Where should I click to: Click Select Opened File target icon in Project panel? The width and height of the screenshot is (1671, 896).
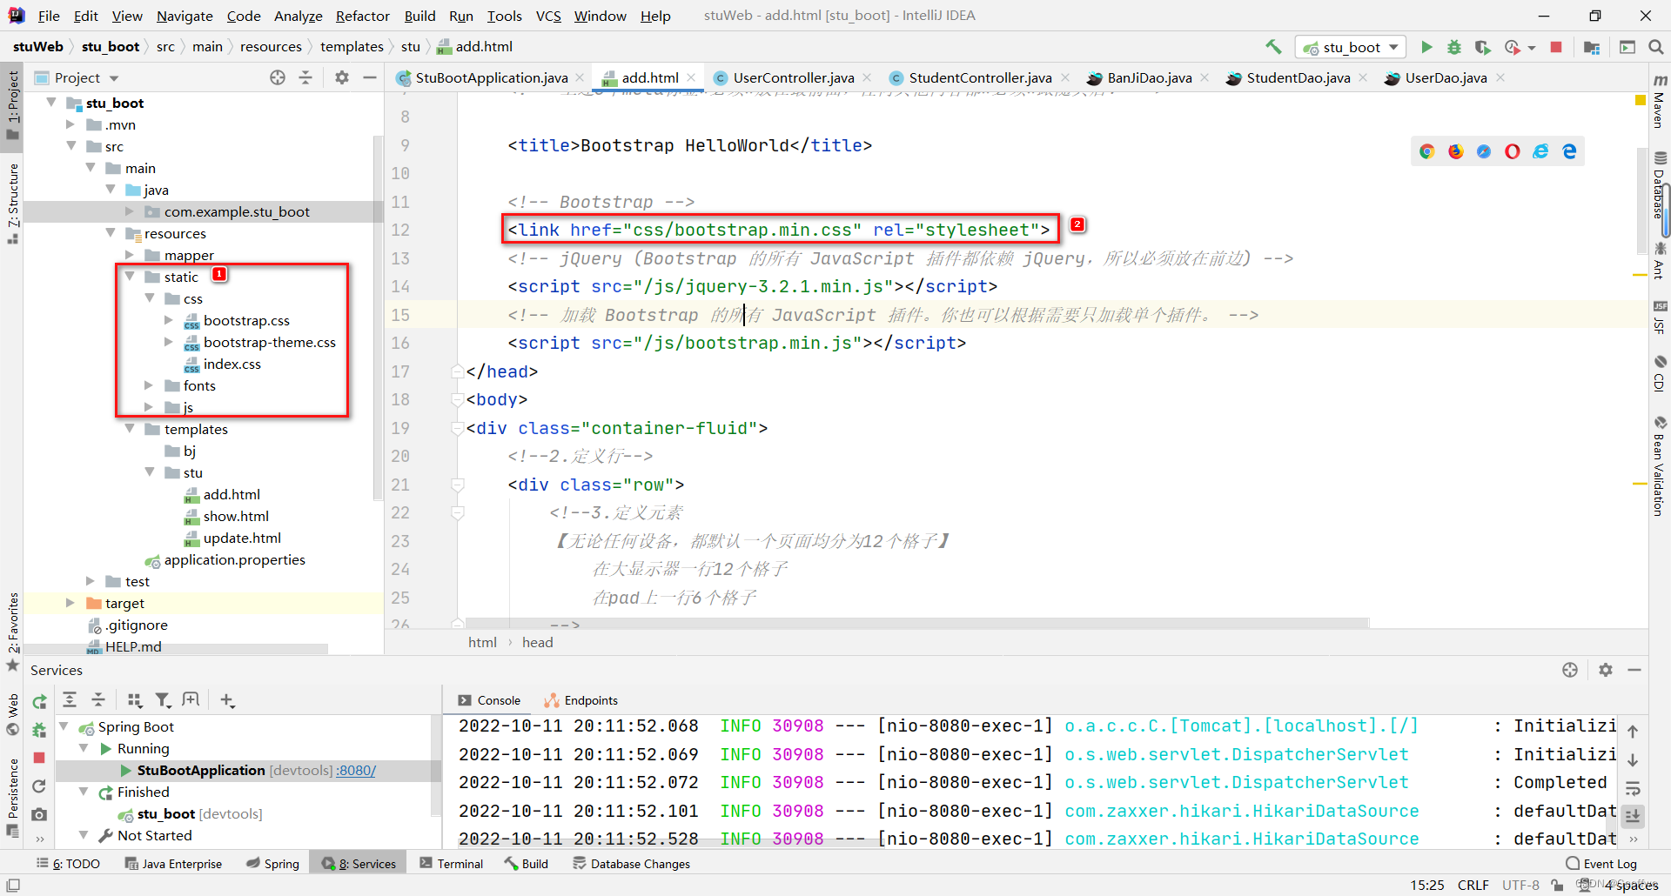coord(278,77)
